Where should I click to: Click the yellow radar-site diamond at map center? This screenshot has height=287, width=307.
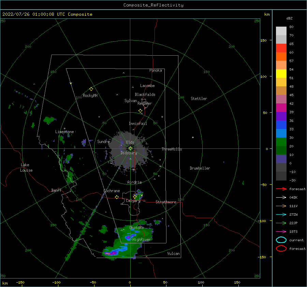coord(130,148)
